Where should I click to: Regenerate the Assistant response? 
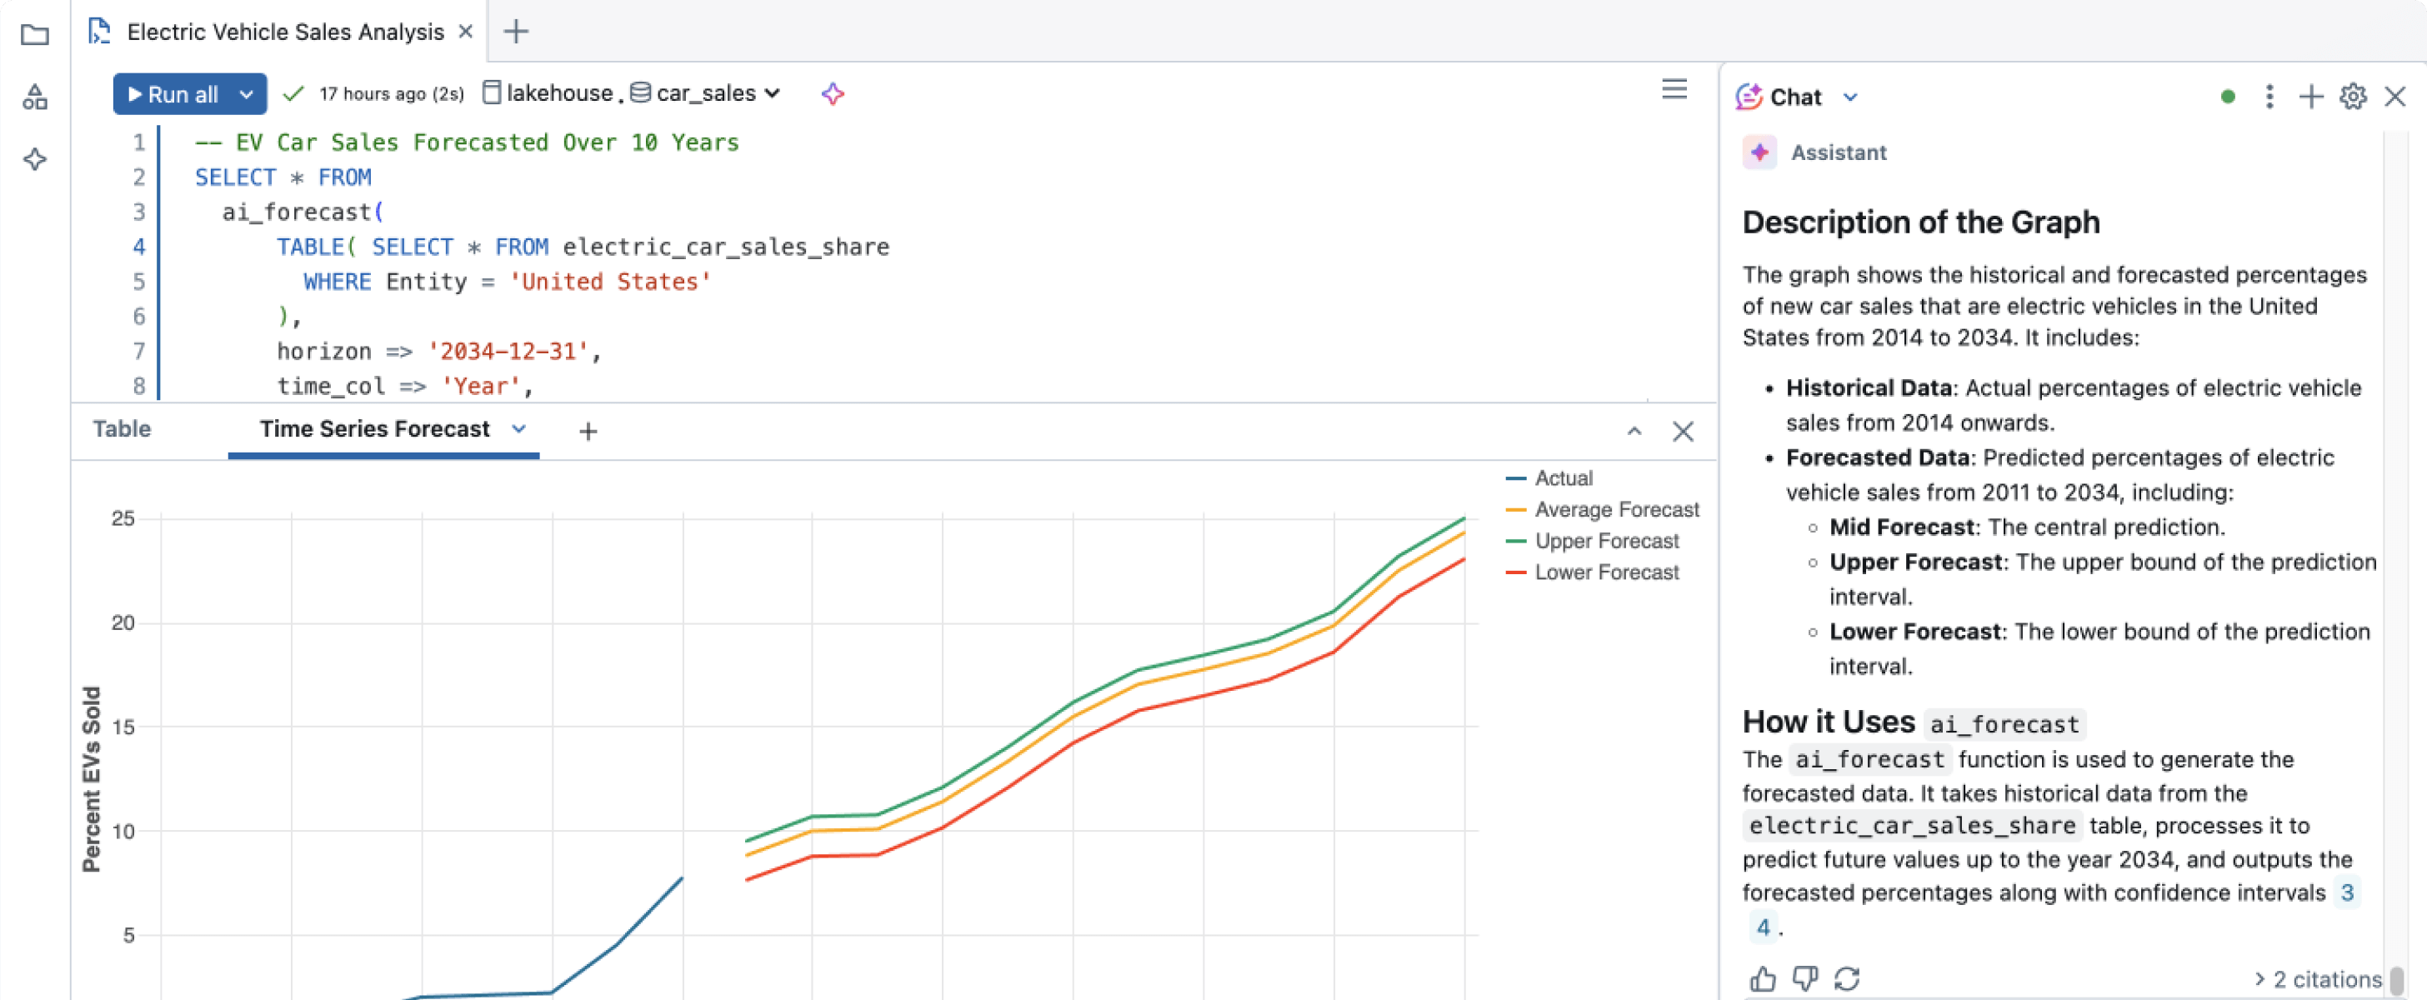[x=1848, y=979]
